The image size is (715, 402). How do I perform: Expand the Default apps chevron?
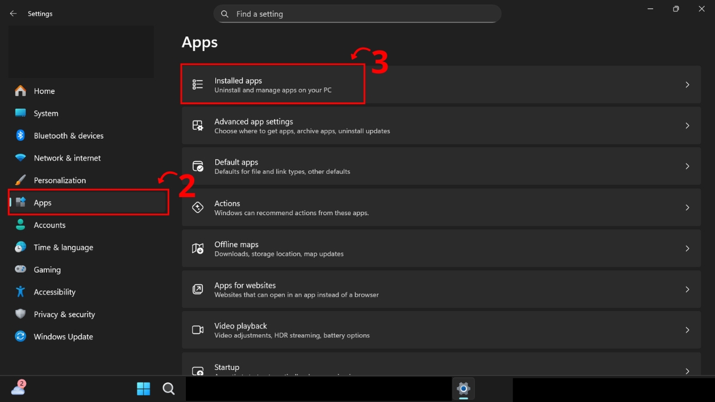[688, 166]
